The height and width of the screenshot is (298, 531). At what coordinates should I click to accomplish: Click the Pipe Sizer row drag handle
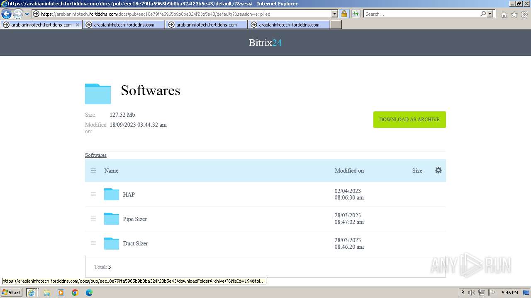click(x=93, y=219)
